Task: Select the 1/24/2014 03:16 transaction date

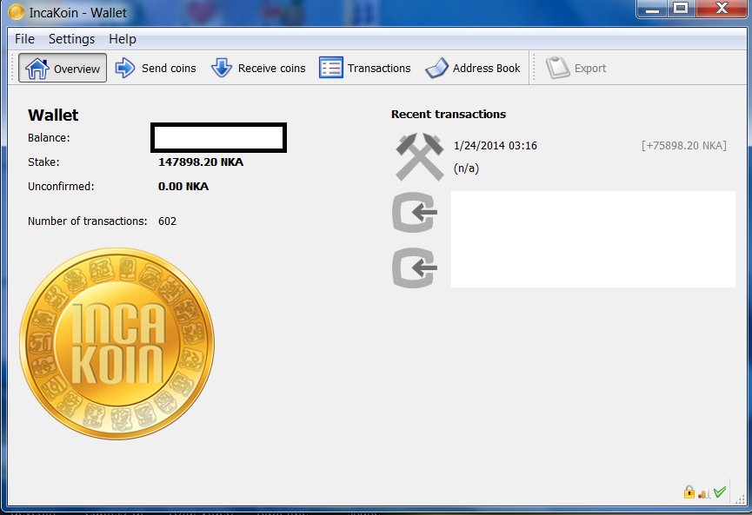Action: pyautogui.click(x=496, y=146)
